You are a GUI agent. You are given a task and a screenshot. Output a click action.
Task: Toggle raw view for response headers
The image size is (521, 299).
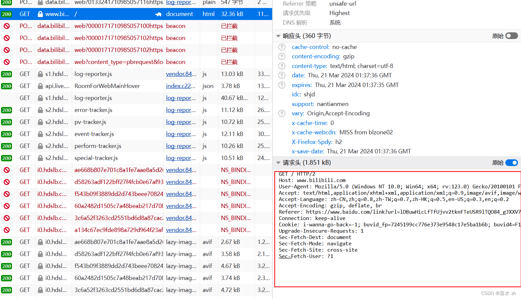(x=512, y=36)
